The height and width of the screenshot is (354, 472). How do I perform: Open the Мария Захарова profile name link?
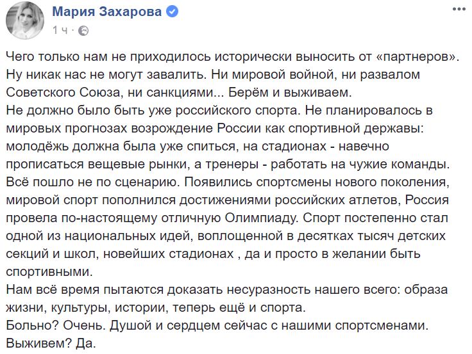coord(107,12)
